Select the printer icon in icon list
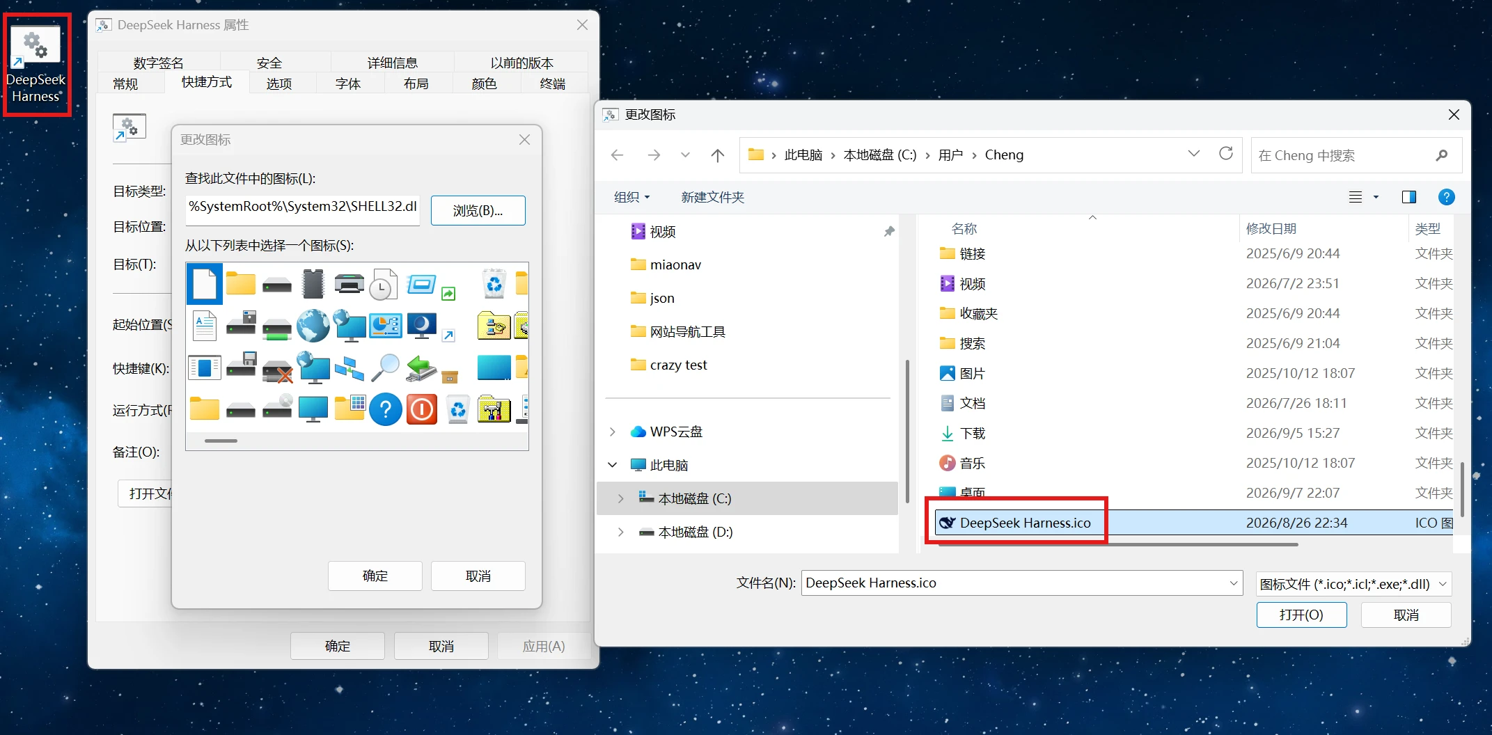 (x=349, y=284)
